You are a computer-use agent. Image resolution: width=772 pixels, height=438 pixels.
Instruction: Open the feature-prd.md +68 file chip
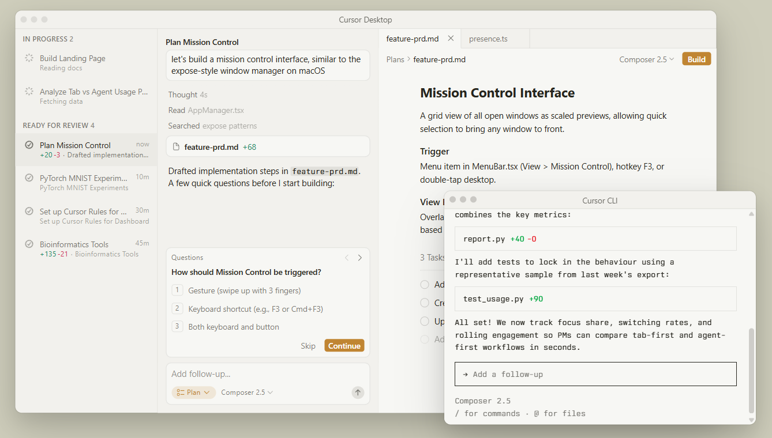pyautogui.click(x=268, y=147)
